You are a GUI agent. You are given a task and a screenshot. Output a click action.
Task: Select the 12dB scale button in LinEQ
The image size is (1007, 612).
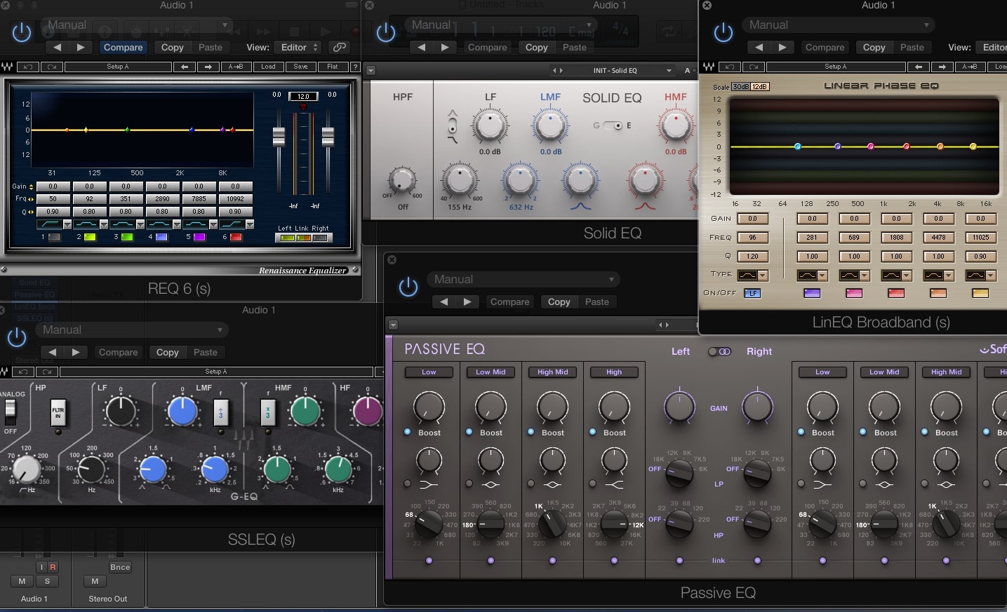click(x=760, y=87)
